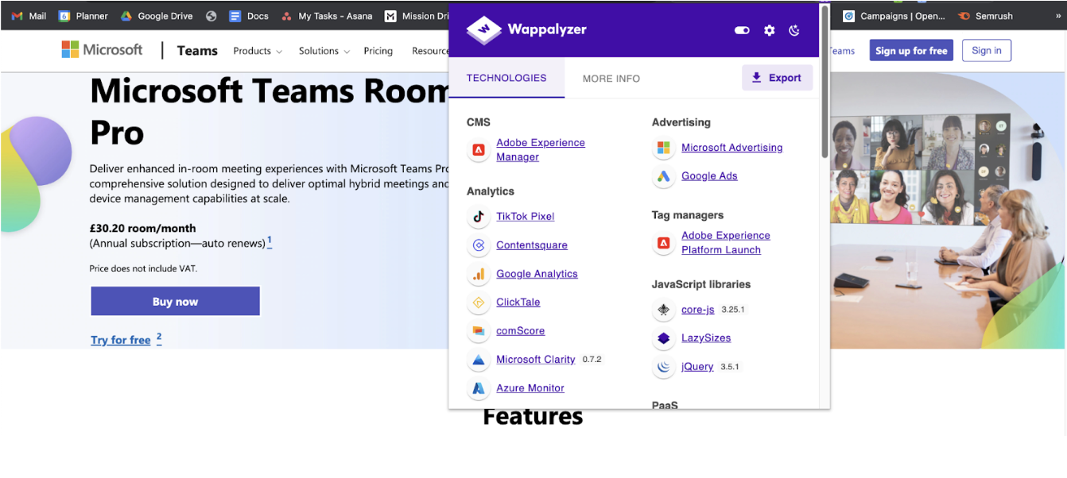Click the Buy now button
Image resolution: width=1067 pixels, height=478 pixels.
(x=175, y=302)
